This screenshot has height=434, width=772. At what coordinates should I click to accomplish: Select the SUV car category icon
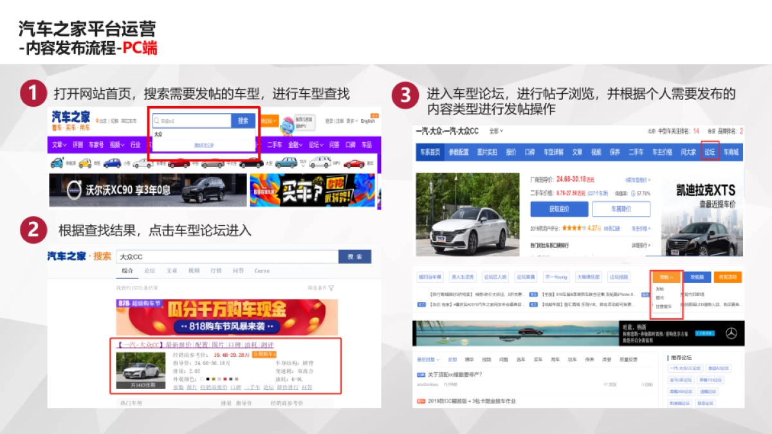pos(286,163)
